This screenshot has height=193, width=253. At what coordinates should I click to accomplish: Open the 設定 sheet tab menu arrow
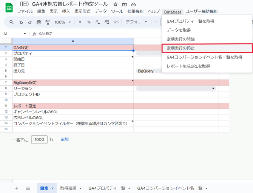pos(52,188)
